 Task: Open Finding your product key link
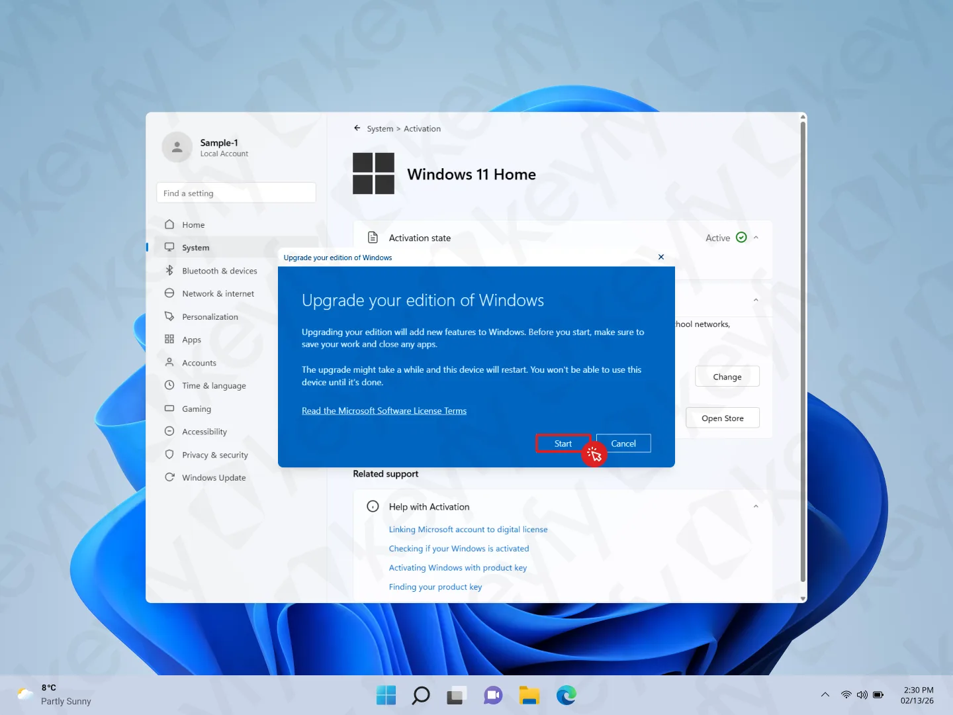(435, 587)
